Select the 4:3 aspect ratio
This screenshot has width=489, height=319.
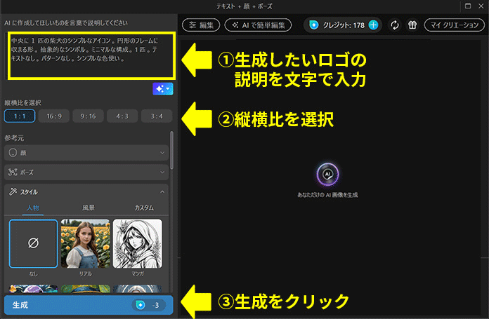122,116
